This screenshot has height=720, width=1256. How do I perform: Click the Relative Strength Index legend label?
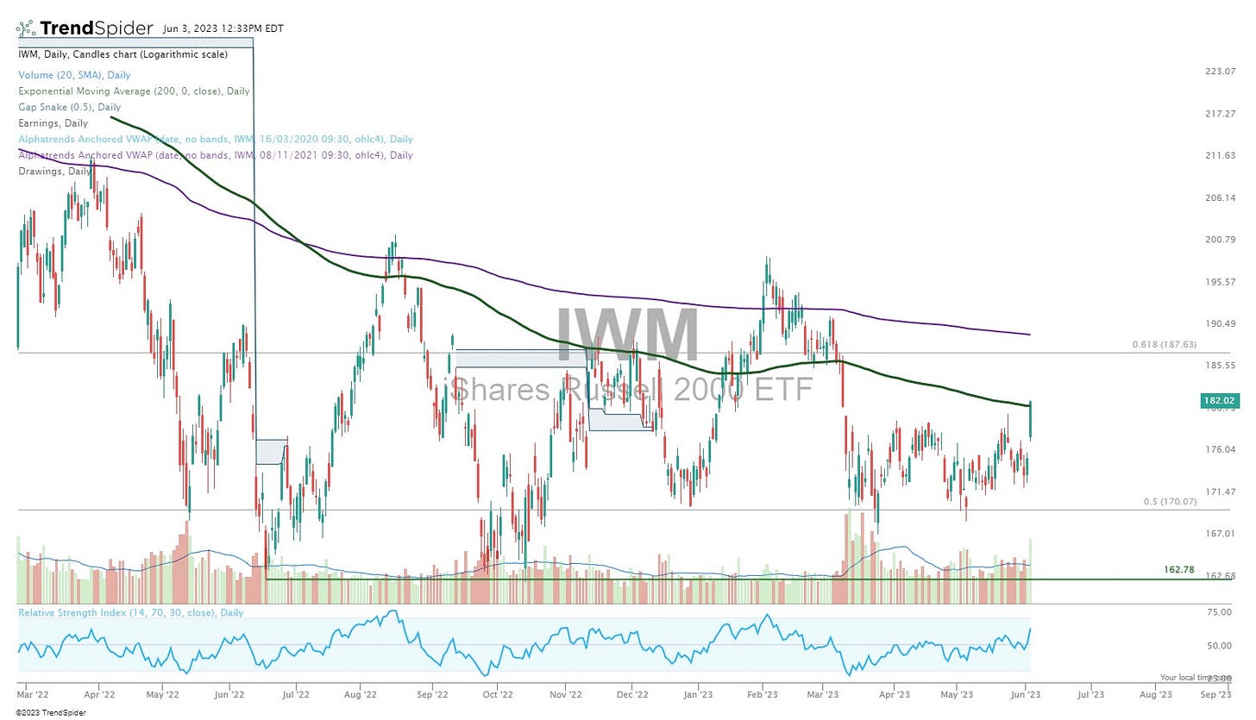(131, 612)
